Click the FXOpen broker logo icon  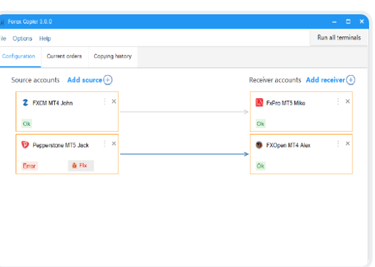tap(259, 145)
